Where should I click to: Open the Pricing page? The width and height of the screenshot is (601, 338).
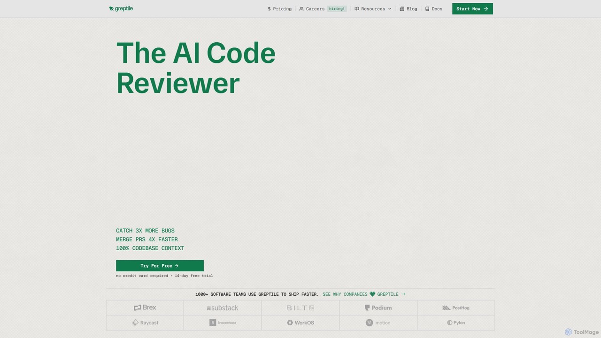(279, 9)
